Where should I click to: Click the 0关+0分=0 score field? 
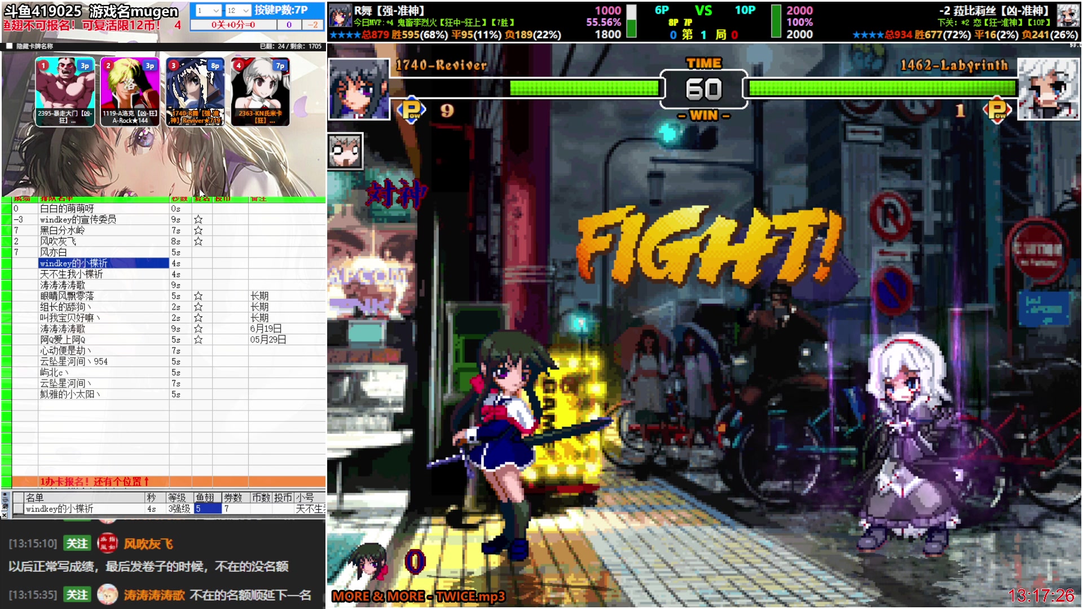tap(233, 25)
